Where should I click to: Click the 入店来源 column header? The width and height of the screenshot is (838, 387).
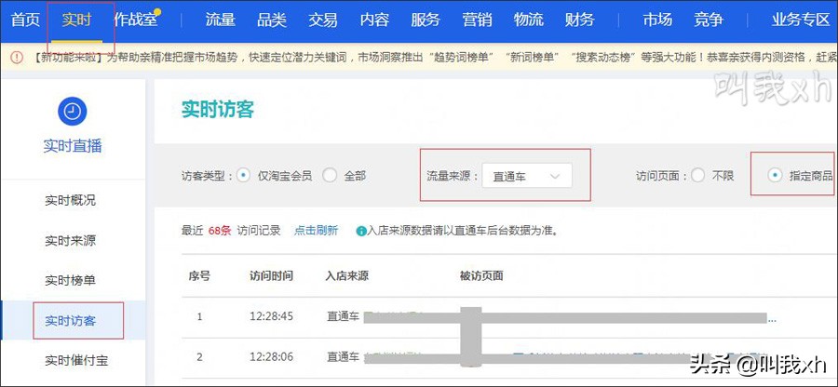point(347,276)
